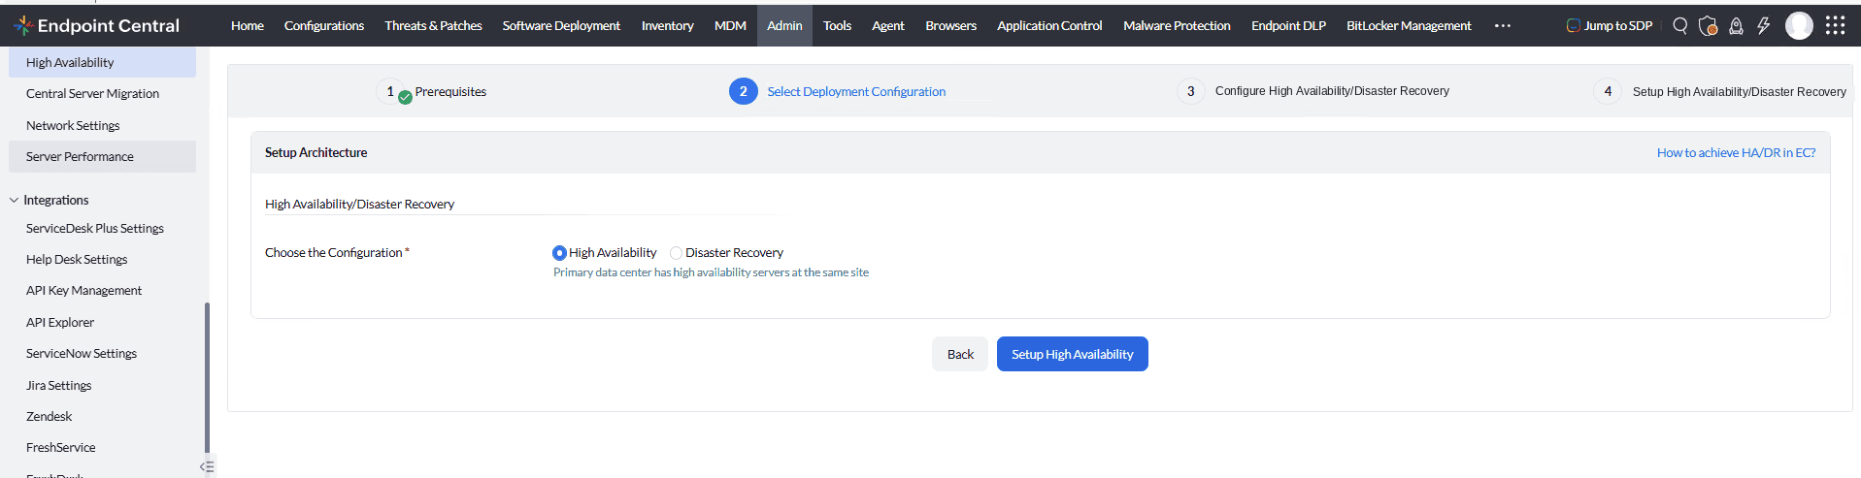
Task: Click the Setup High Availability button
Action: [x=1073, y=354]
